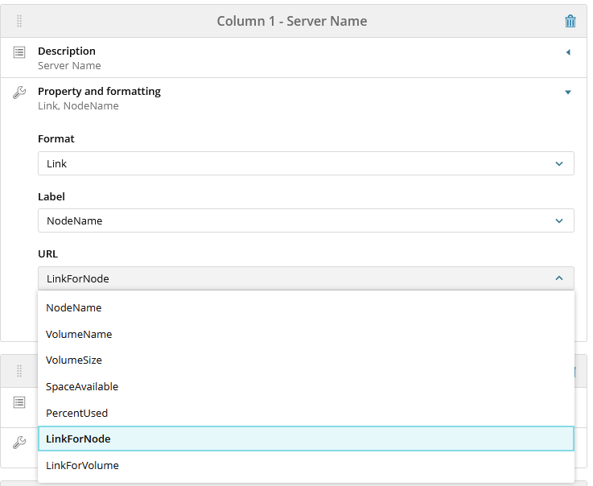593x486 pixels.
Task: Click the Property and formatting wrench icon
Action: click(19, 93)
